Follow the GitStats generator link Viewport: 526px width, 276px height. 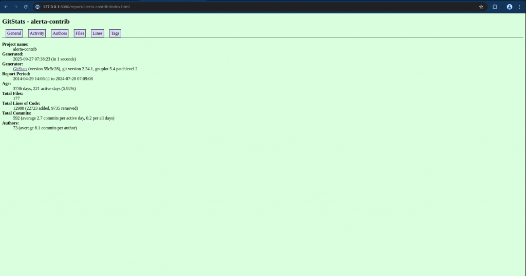20,69
